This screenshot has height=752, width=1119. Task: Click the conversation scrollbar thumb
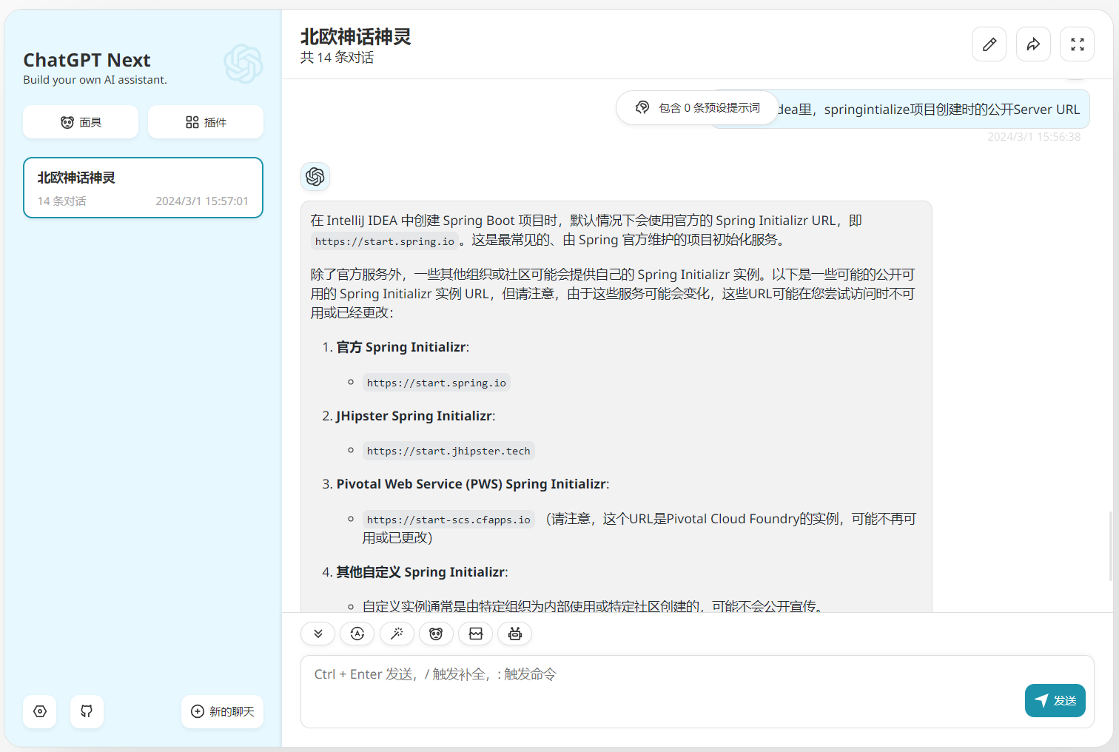[x=1110, y=545]
